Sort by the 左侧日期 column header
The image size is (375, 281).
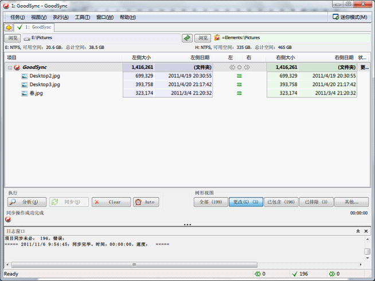point(183,57)
